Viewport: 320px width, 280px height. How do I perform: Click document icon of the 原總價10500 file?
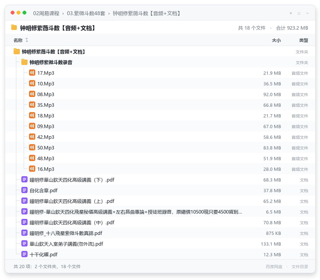(24, 211)
